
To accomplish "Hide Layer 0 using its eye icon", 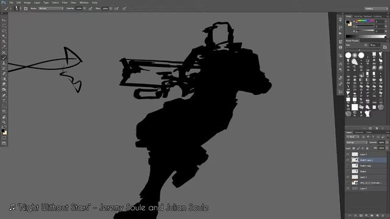I will pyautogui.click(x=348, y=189).
